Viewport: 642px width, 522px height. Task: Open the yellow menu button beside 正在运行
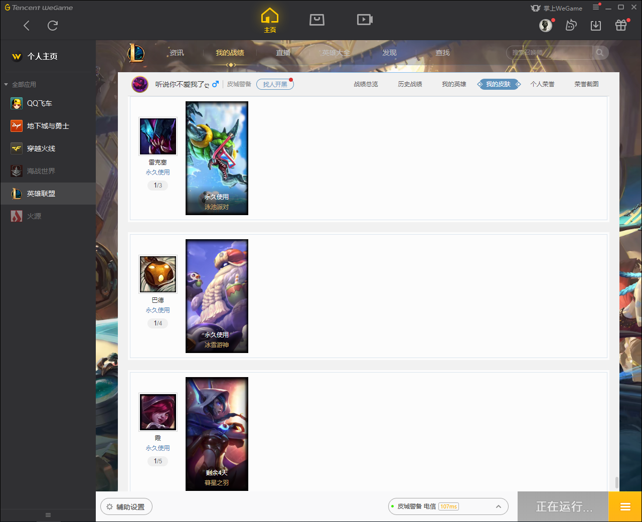625,506
